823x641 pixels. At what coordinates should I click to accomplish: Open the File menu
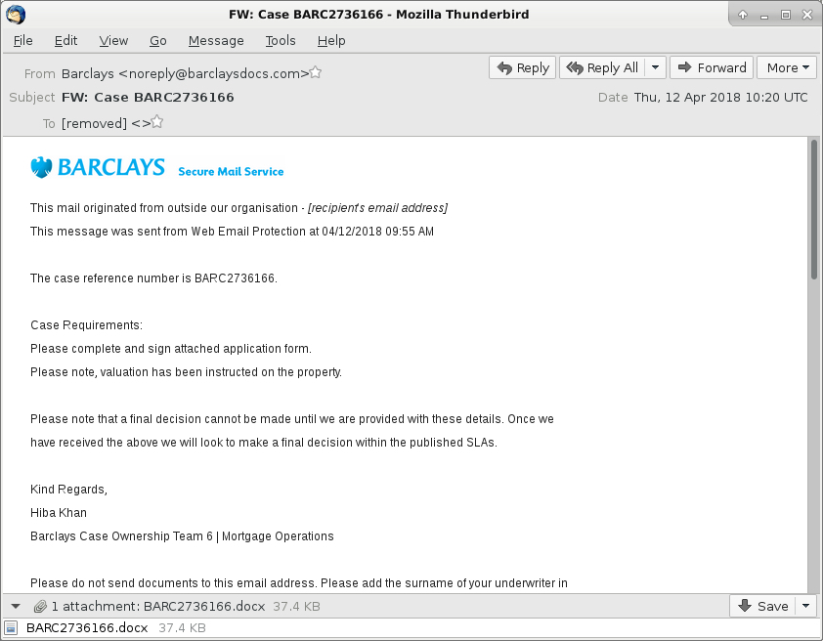(23, 40)
